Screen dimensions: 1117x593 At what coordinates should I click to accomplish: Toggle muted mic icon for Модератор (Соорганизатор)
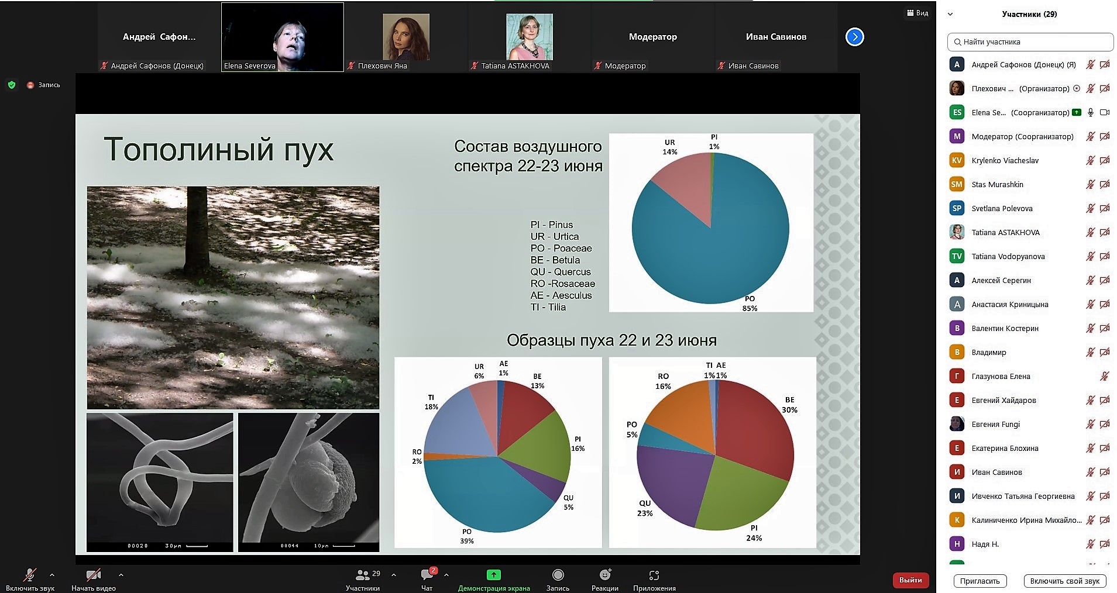tap(1090, 137)
